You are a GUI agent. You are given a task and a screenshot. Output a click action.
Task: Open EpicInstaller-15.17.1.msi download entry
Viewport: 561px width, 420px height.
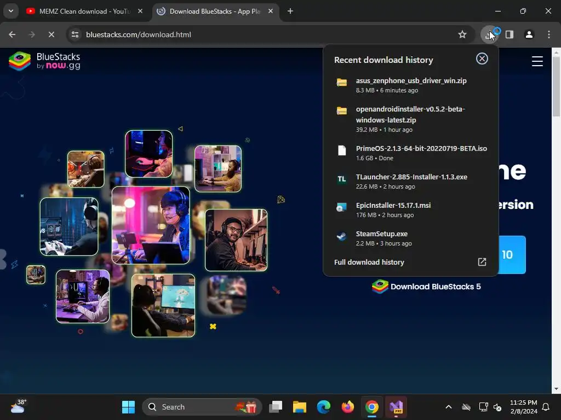coord(411,210)
